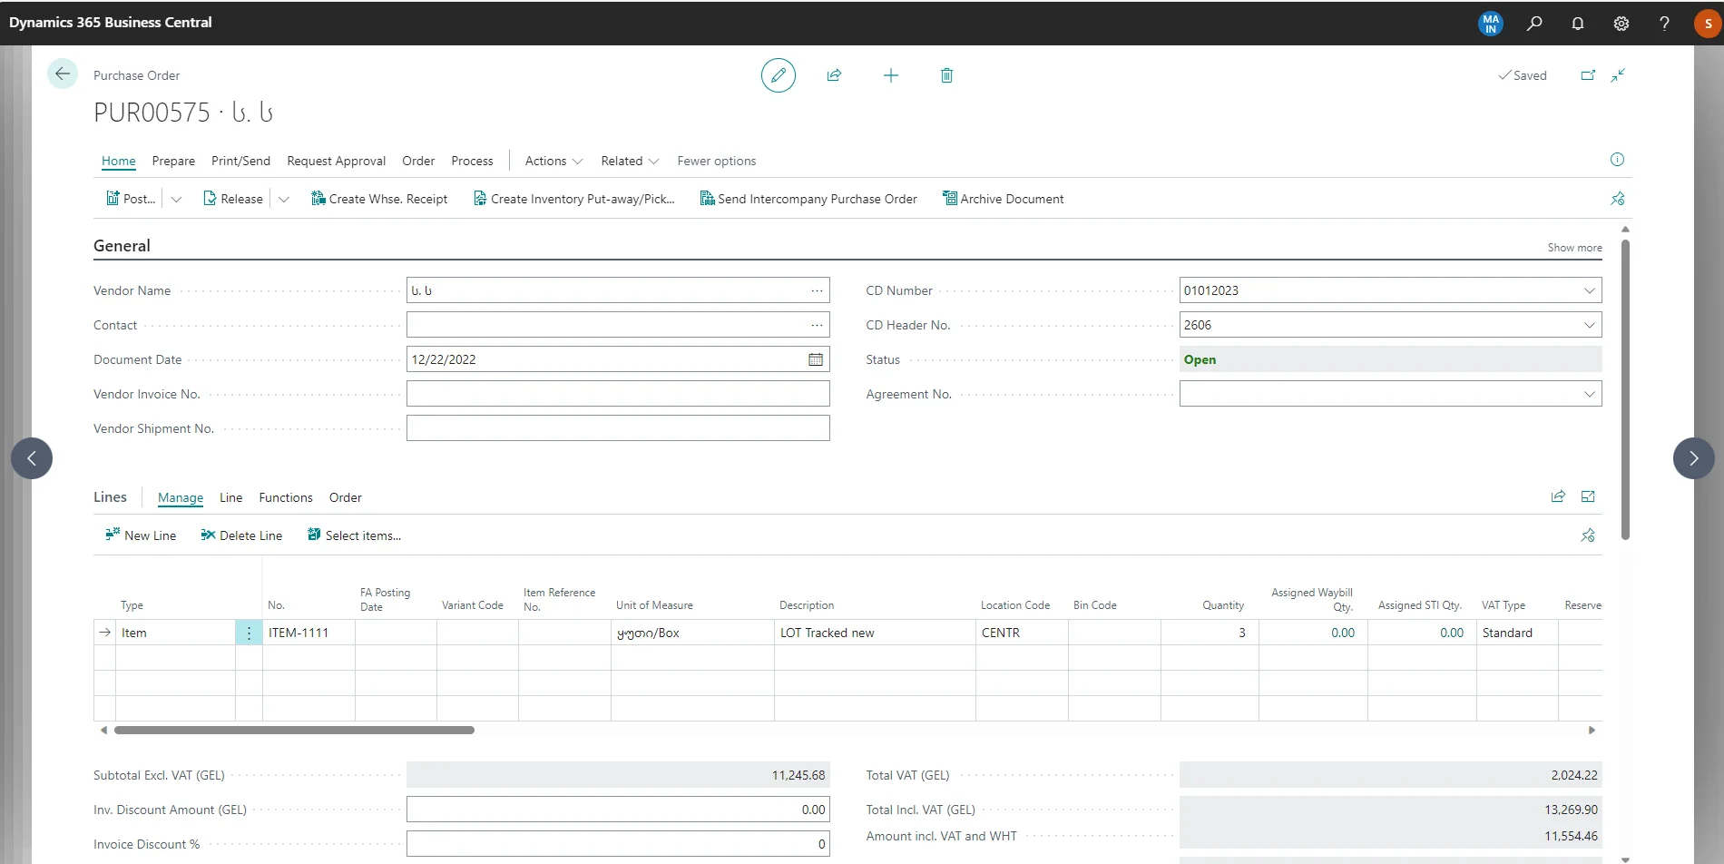
Task: Toggle the FactBox information pane icon
Action: pyautogui.click(x=1617, y=160)
